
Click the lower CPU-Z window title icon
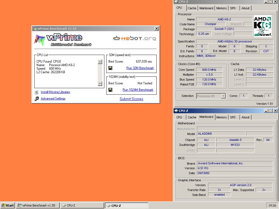[176, 111]
